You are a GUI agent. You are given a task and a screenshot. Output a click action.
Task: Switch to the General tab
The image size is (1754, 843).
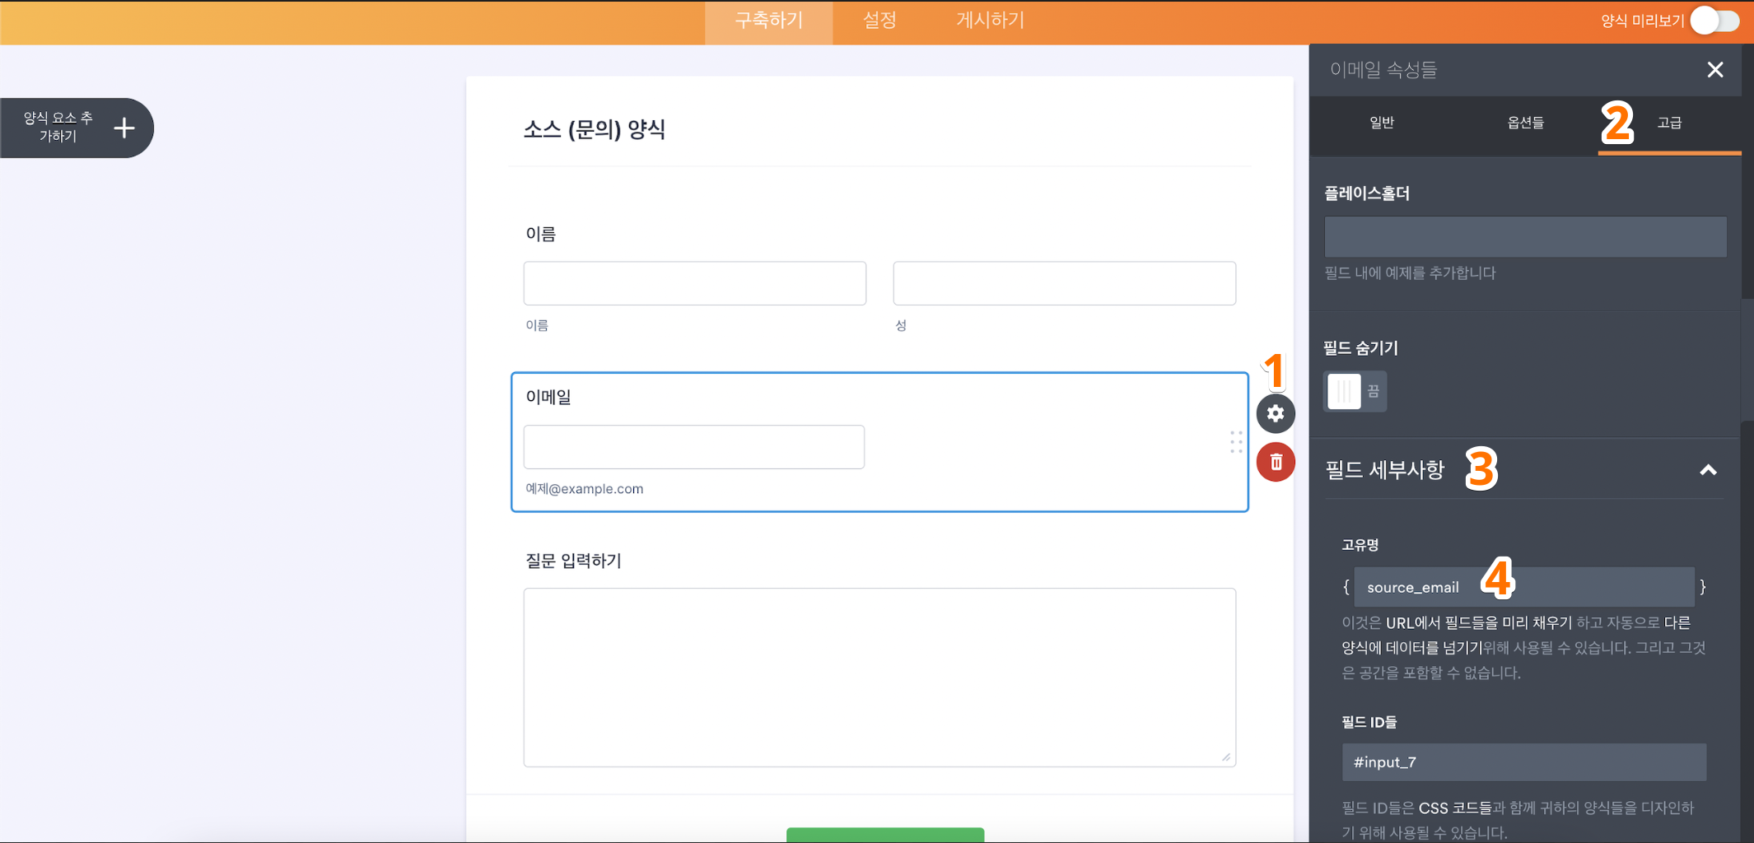(1381, 123)
